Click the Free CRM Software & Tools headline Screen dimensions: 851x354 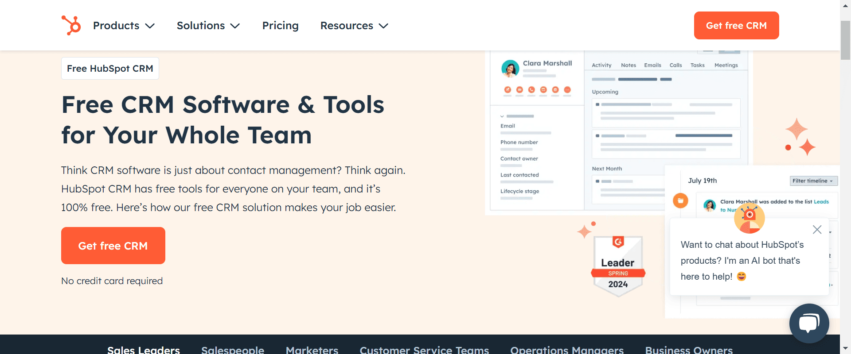(x=223, y=119)
